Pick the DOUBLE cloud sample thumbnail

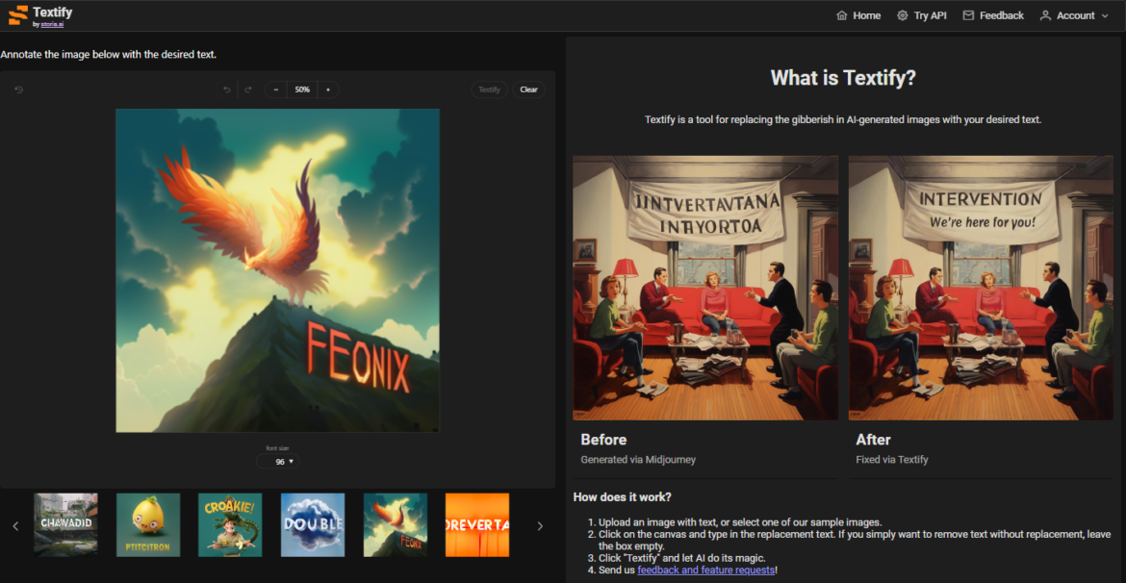(x=313, y=525)
